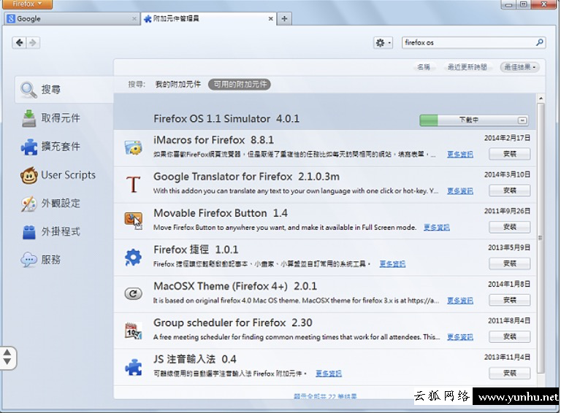
Task: Click the Group scheduler calendar icon
Action: 134,331
